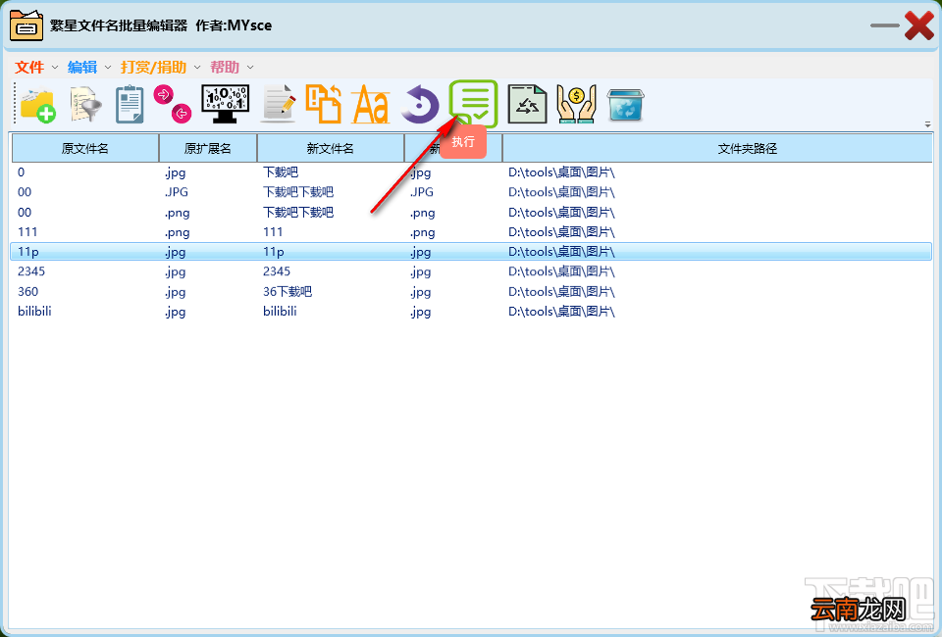Sort by the 新文件名 column header
Screen dimensions: 942x637
coord(331,148)
